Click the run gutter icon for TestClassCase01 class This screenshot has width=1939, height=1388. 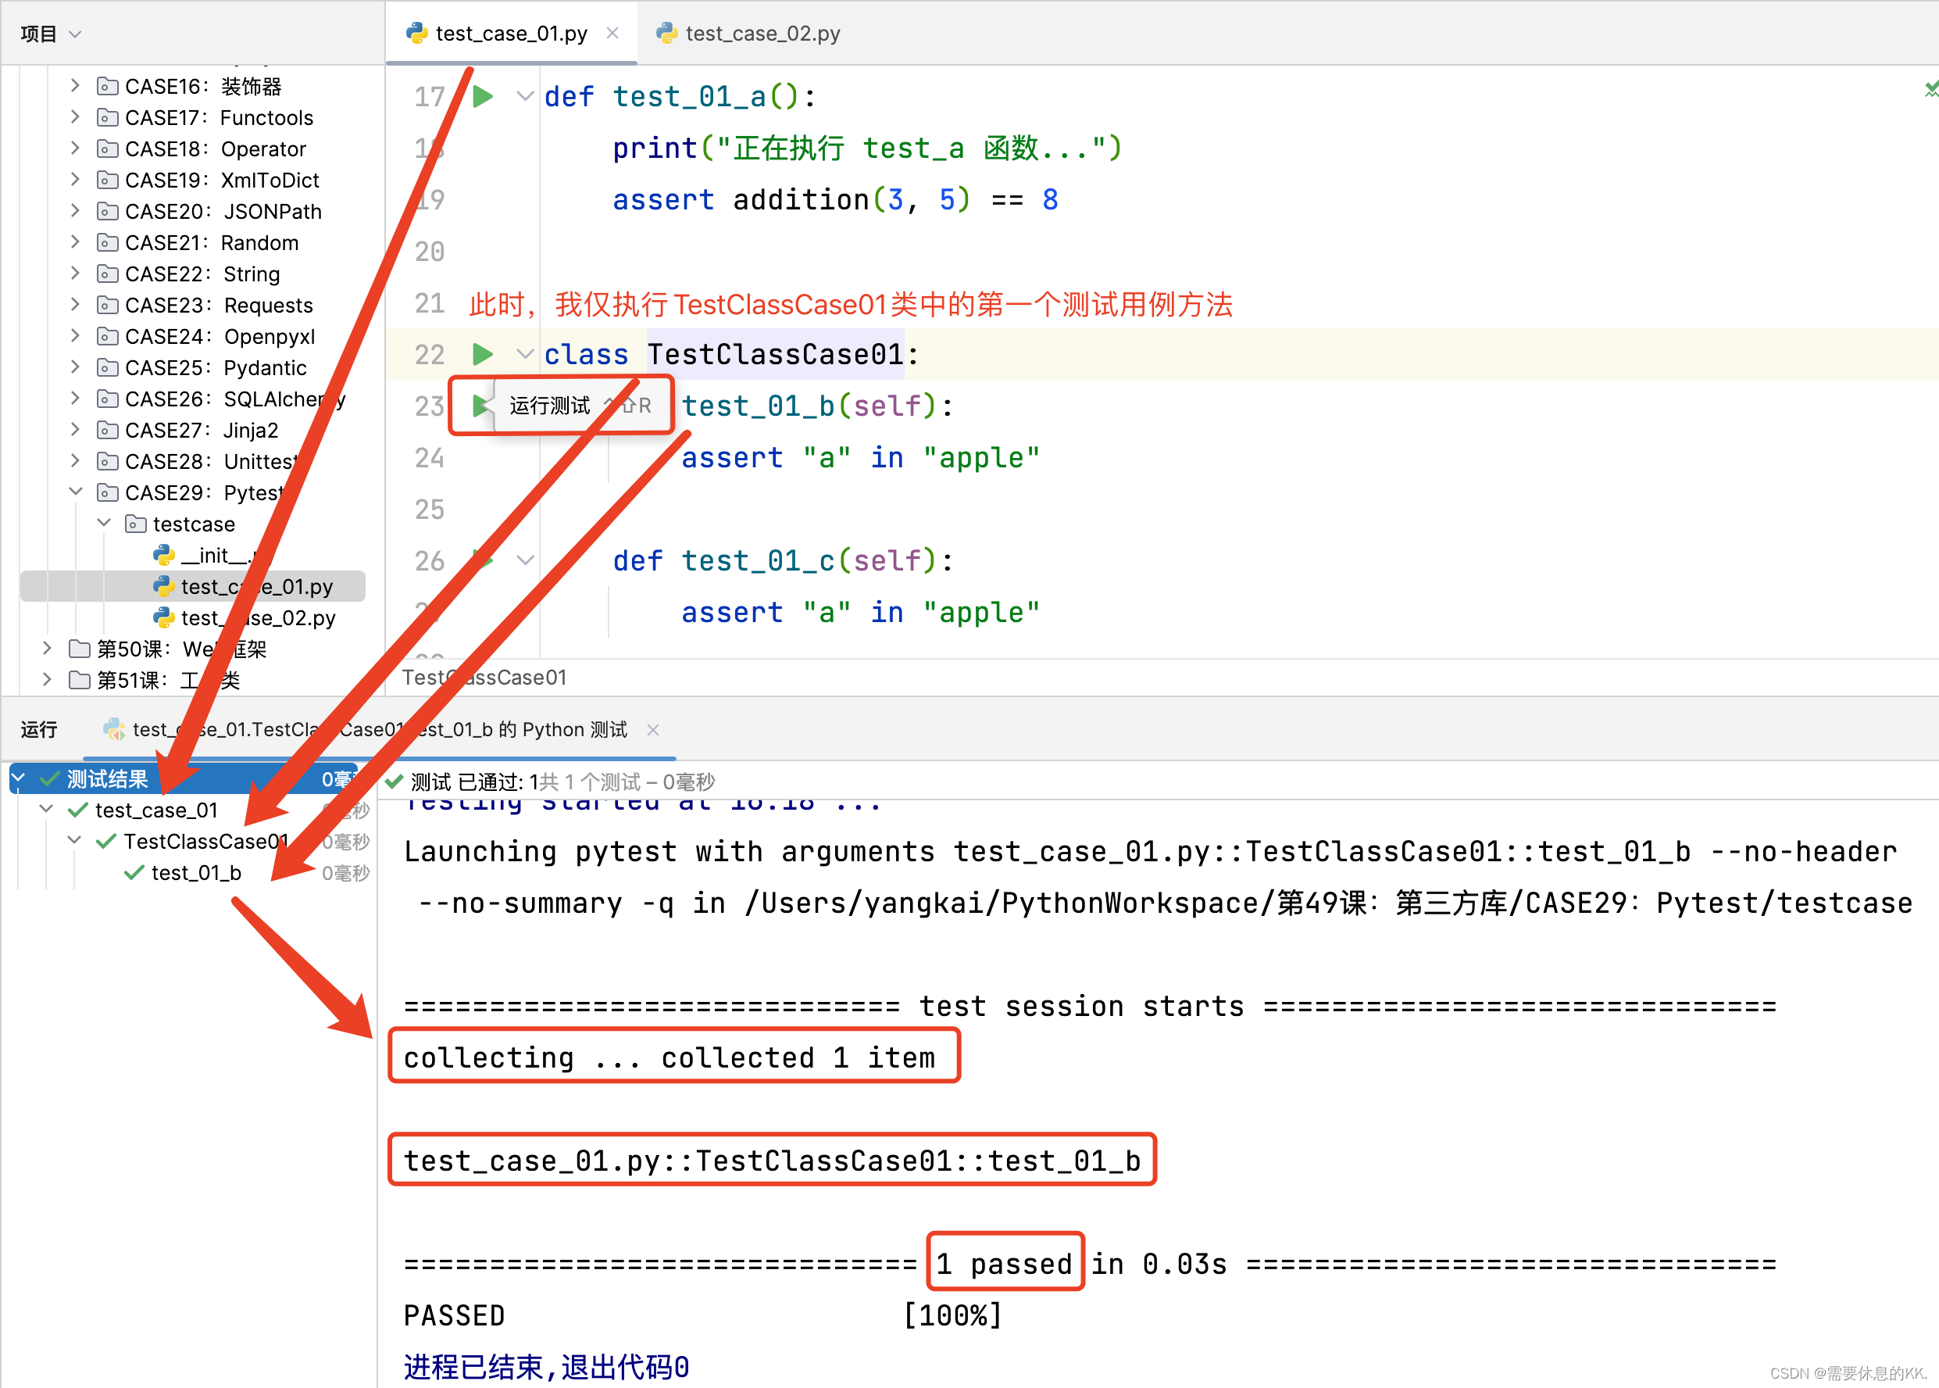(484, 354)
